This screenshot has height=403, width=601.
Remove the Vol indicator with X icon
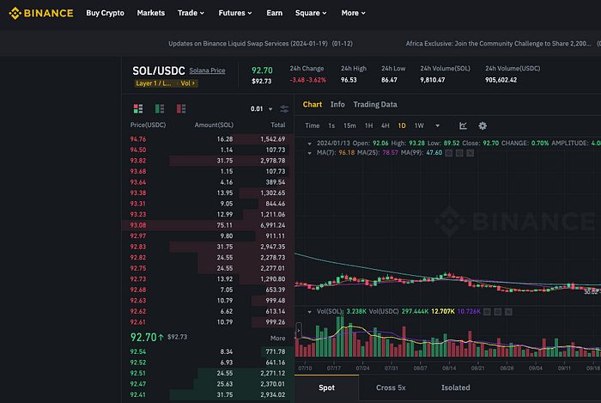[508, 312]
